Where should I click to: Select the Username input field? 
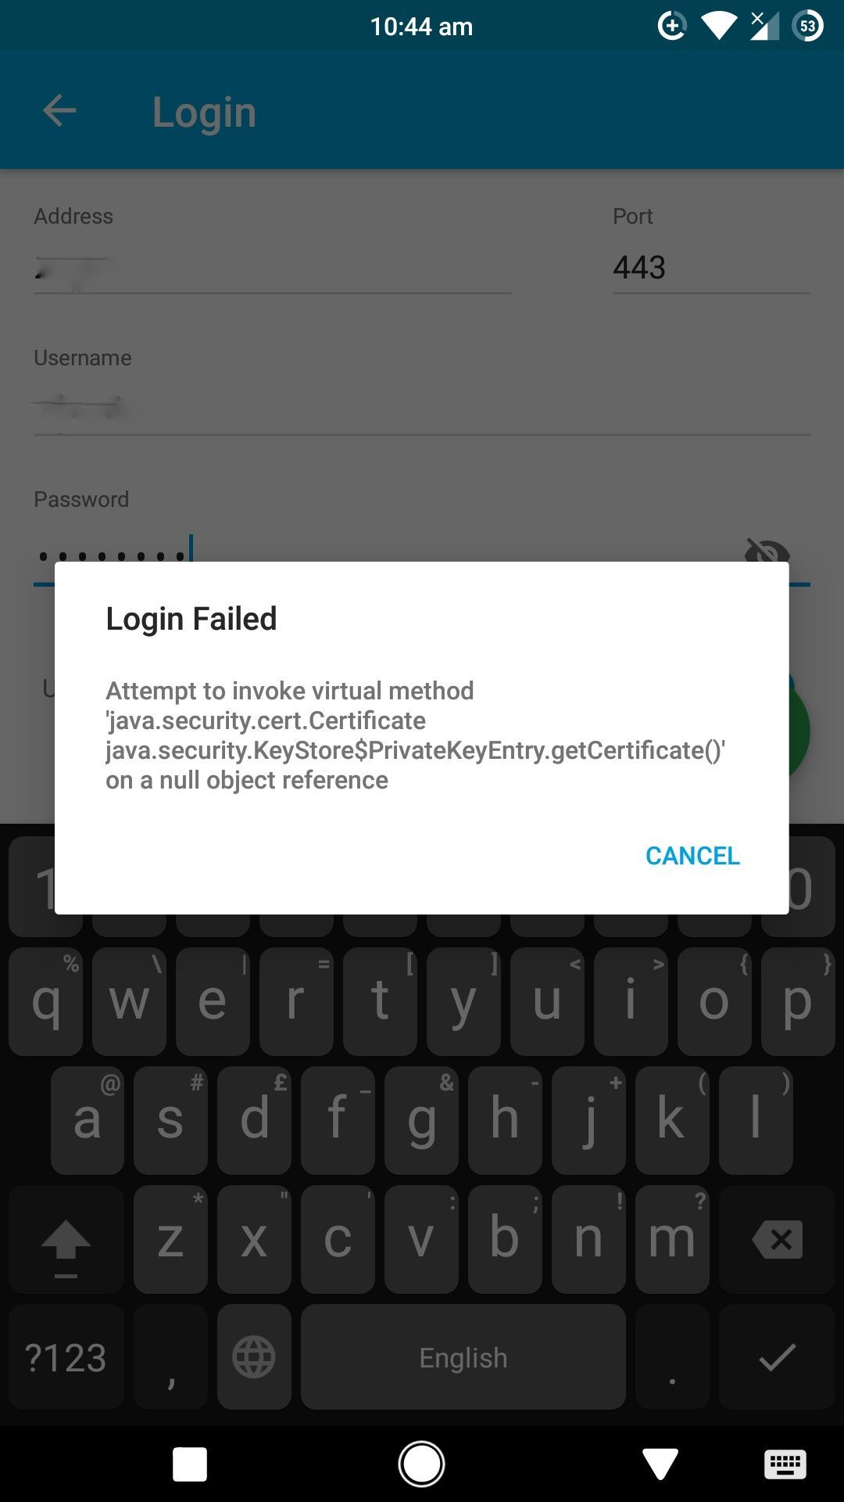(422, 410)
